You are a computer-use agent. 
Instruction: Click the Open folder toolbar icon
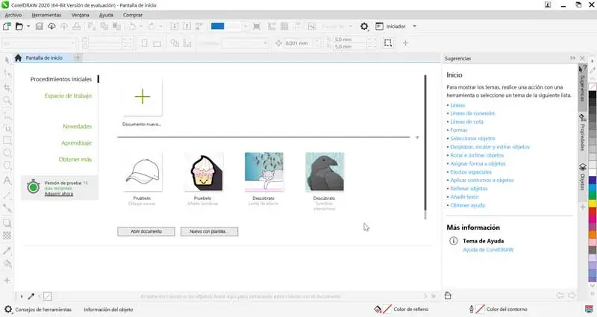pyautogui.click(x=19, y=26)
